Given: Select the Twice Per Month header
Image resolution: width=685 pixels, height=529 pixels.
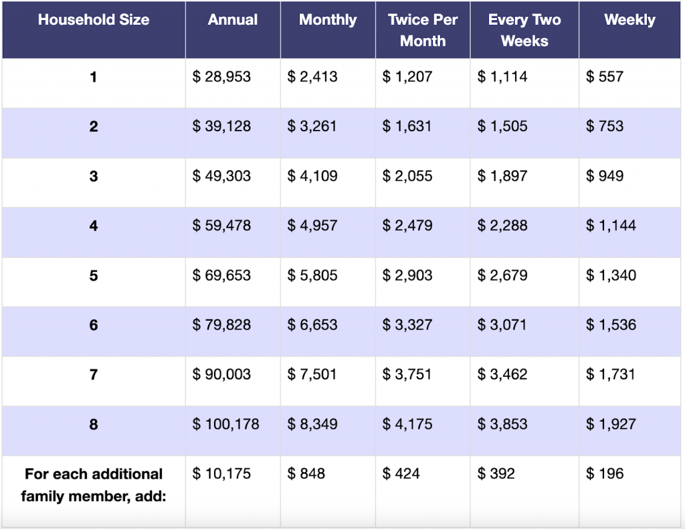Looking at the screenshot, I should click(x=423, y=30).
